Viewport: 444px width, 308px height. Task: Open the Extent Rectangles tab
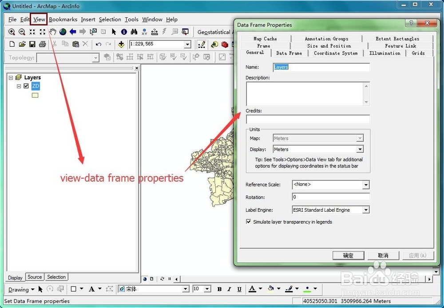coord(397,39)
